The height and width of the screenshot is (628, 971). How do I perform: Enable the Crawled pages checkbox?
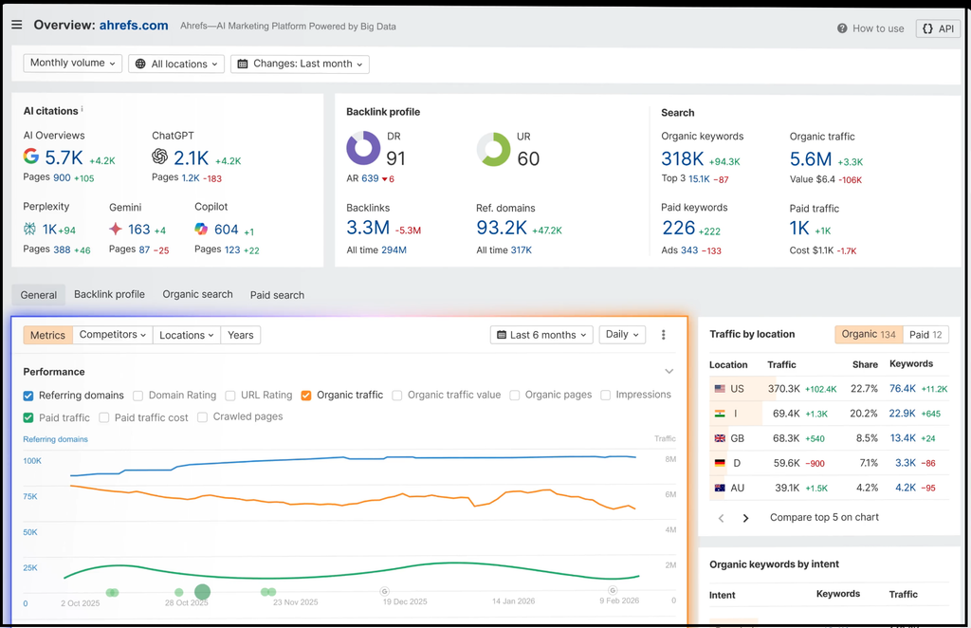(203, 417)
